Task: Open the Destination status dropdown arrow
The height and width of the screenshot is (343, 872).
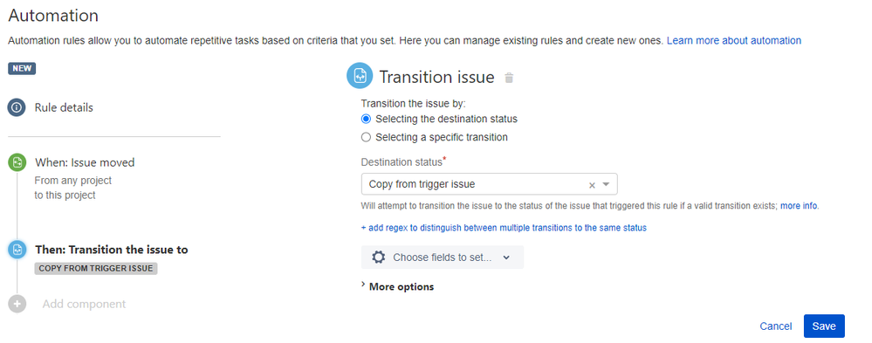Action: point(606,184)
